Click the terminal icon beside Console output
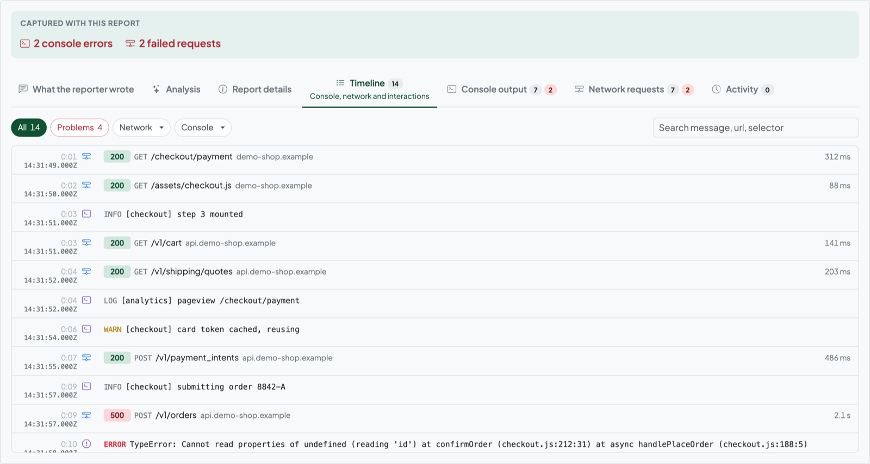The image size is (870, 464). tap(452, 89)
